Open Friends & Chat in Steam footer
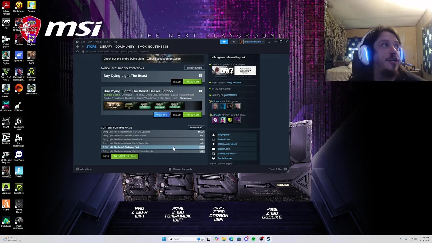 click(x=277, y=169)
